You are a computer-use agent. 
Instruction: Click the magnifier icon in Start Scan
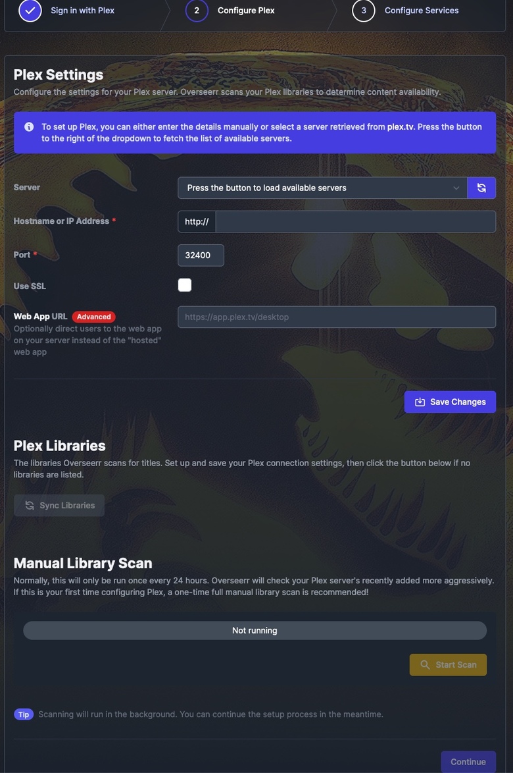pyautogui.click(x=425, y=664)
